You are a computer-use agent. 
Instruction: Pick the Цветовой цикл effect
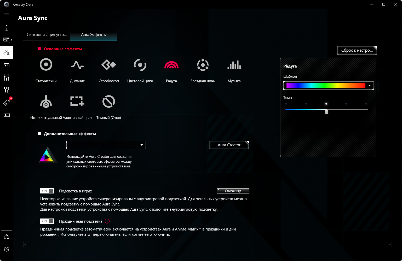(x=140, y=65)
